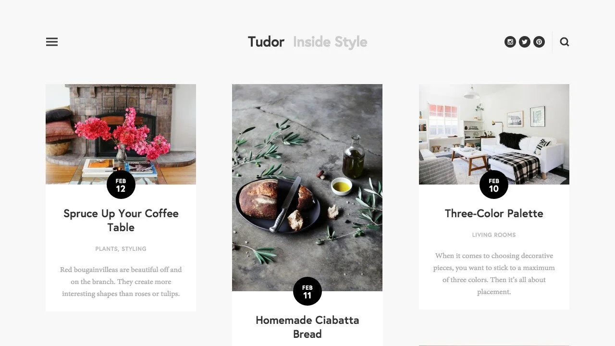Go to Tudor site title
This screenshot has height=346, width=615.
coord(266,42)
